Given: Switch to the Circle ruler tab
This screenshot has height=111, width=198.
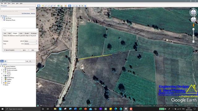Looking at the screenshot, I should (21, 33).
